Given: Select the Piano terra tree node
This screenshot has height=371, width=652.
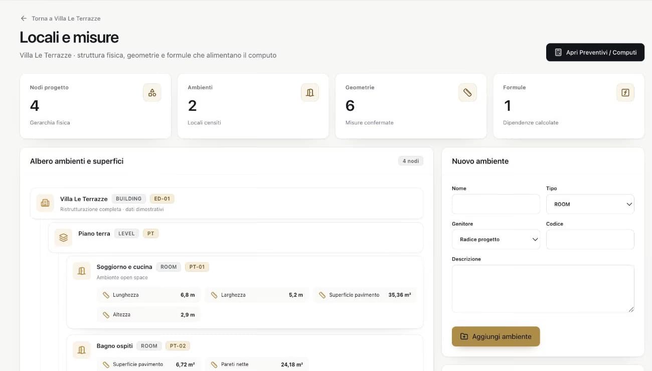Looking at the screenshot, I should point(236,238).
